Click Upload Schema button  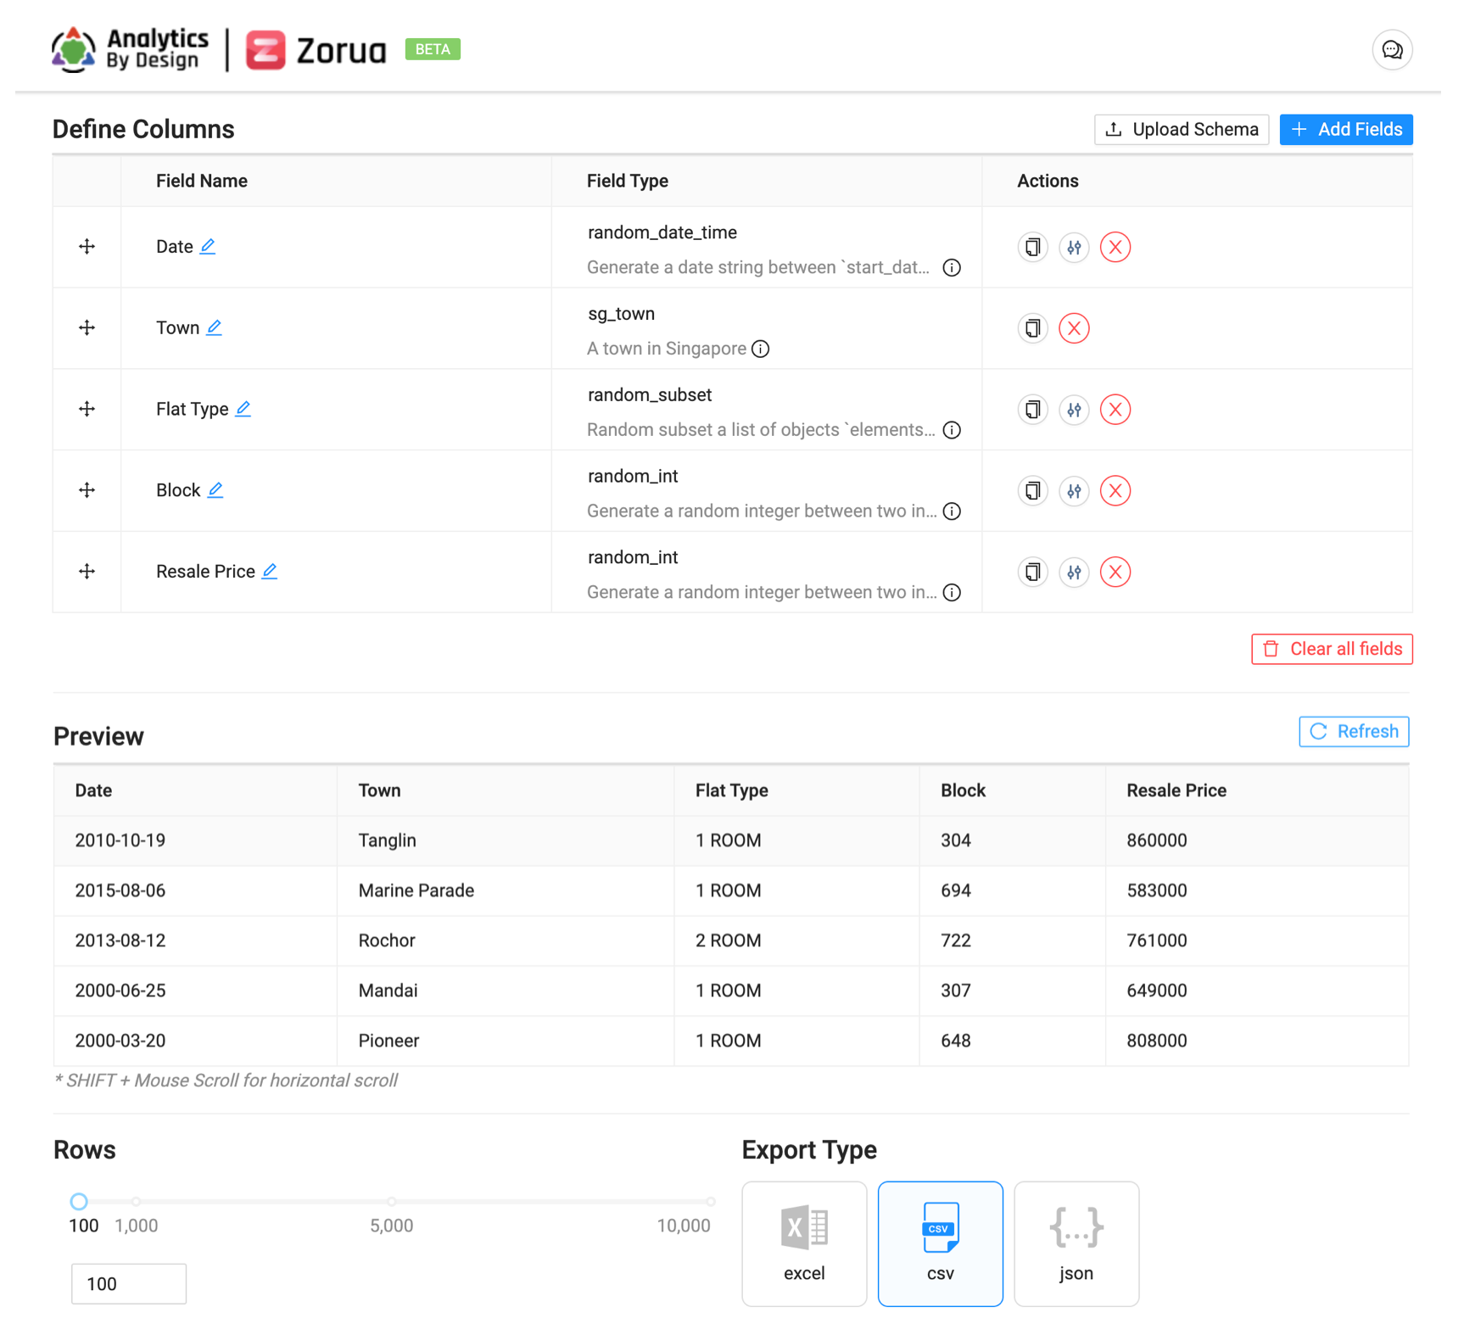coord(1182,130)
